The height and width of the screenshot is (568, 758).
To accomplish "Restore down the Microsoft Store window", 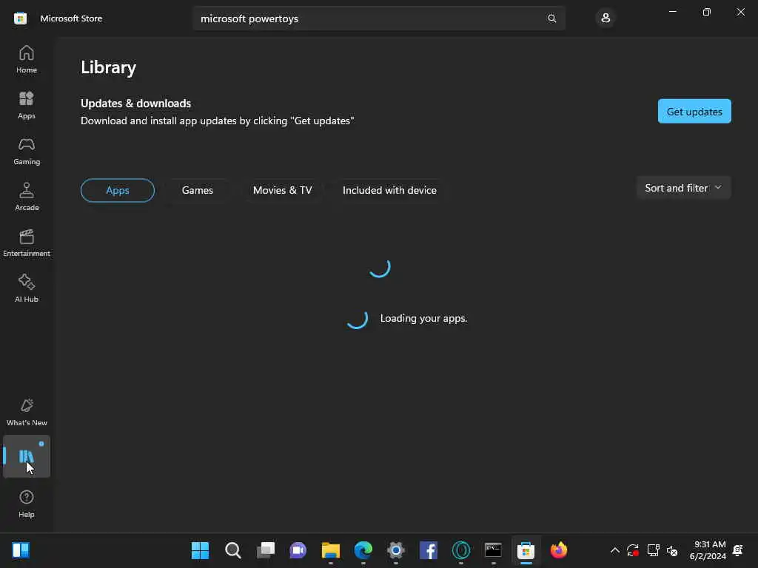I will tap(706, 12).
